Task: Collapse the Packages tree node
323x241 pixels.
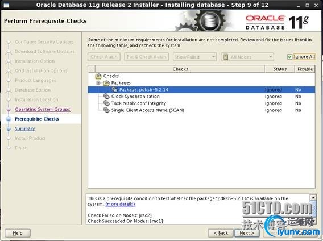Action: pos(98,83)
